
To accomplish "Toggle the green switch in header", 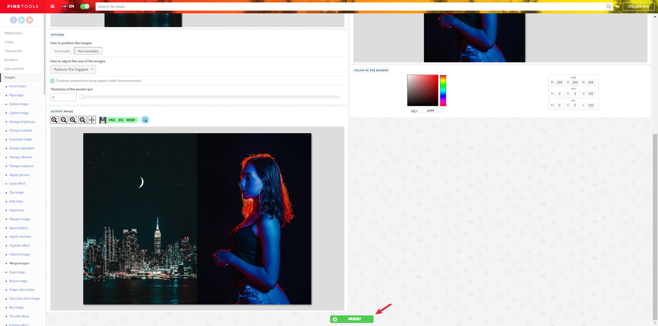I will click(x=85, y=6).
